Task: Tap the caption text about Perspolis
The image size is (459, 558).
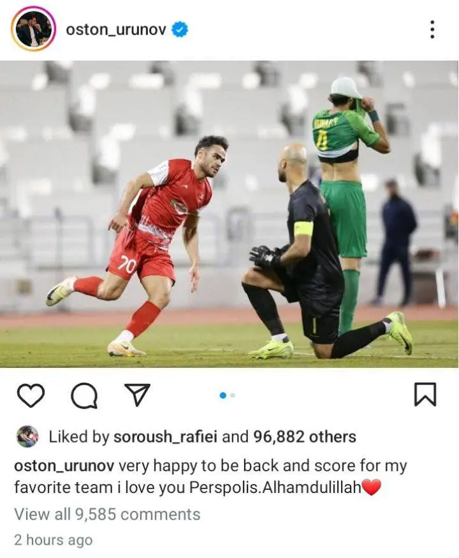Action: click(210, 476)
